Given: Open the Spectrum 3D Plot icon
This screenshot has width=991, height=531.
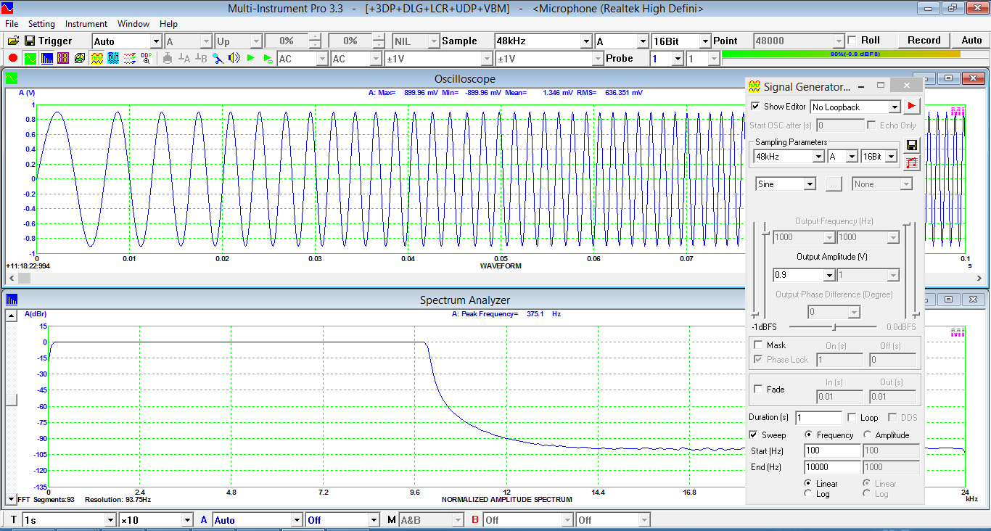Looking at the screenshot, I should [80, 58].
